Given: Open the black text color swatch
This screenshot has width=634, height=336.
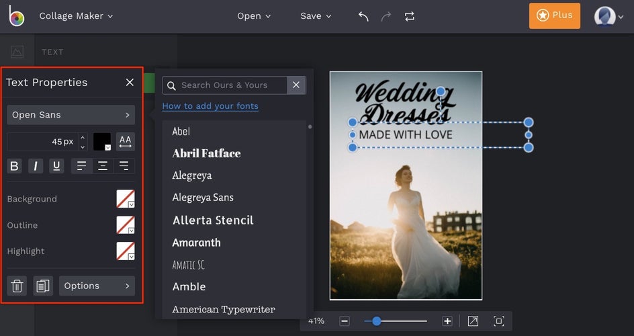Looking at the screenshot, I should tap(102, 142).
